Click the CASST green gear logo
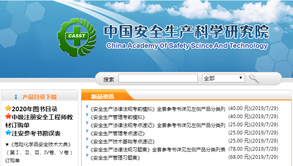Image resolution: width=293 pixels, height=166 pixels. pos(77,37)
